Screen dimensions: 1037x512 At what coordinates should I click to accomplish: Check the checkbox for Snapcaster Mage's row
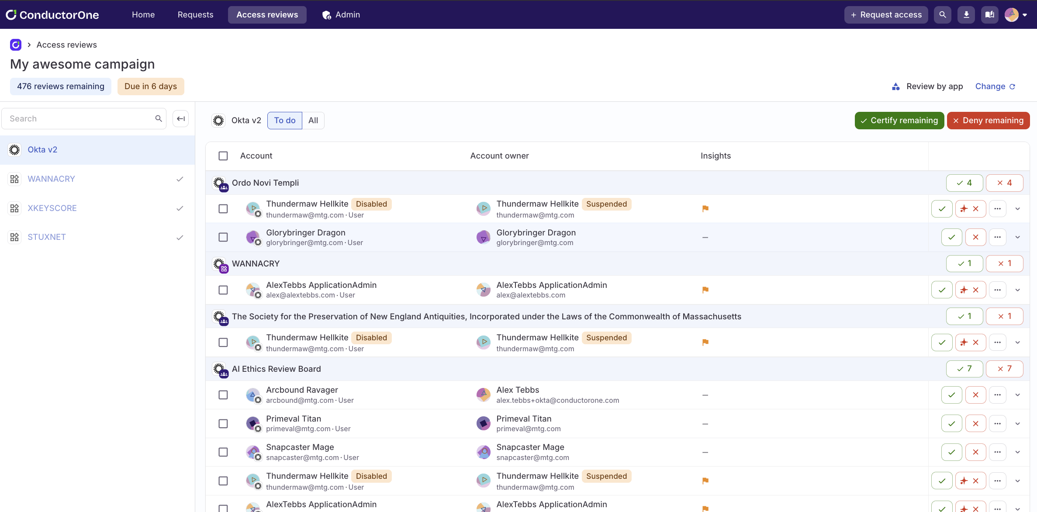223,452
